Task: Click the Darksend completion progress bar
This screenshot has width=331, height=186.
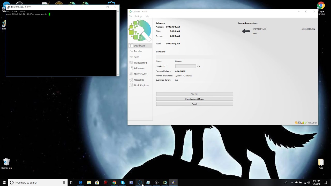Action: pyautogui.click(x=185, y=66)
